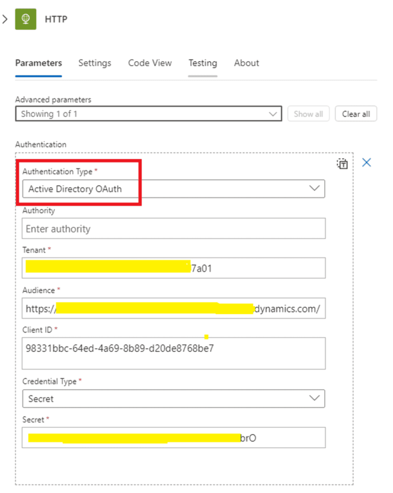Switch to the Parameters tab

tap(38, 63)
